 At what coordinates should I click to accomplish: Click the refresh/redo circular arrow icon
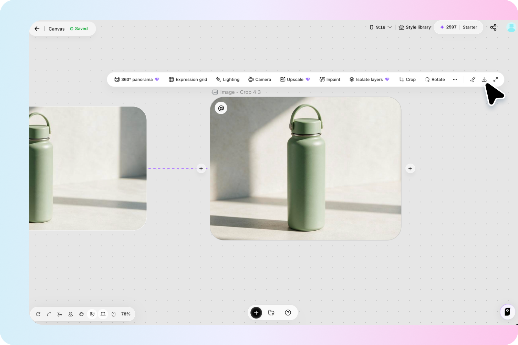coord(38,314)
